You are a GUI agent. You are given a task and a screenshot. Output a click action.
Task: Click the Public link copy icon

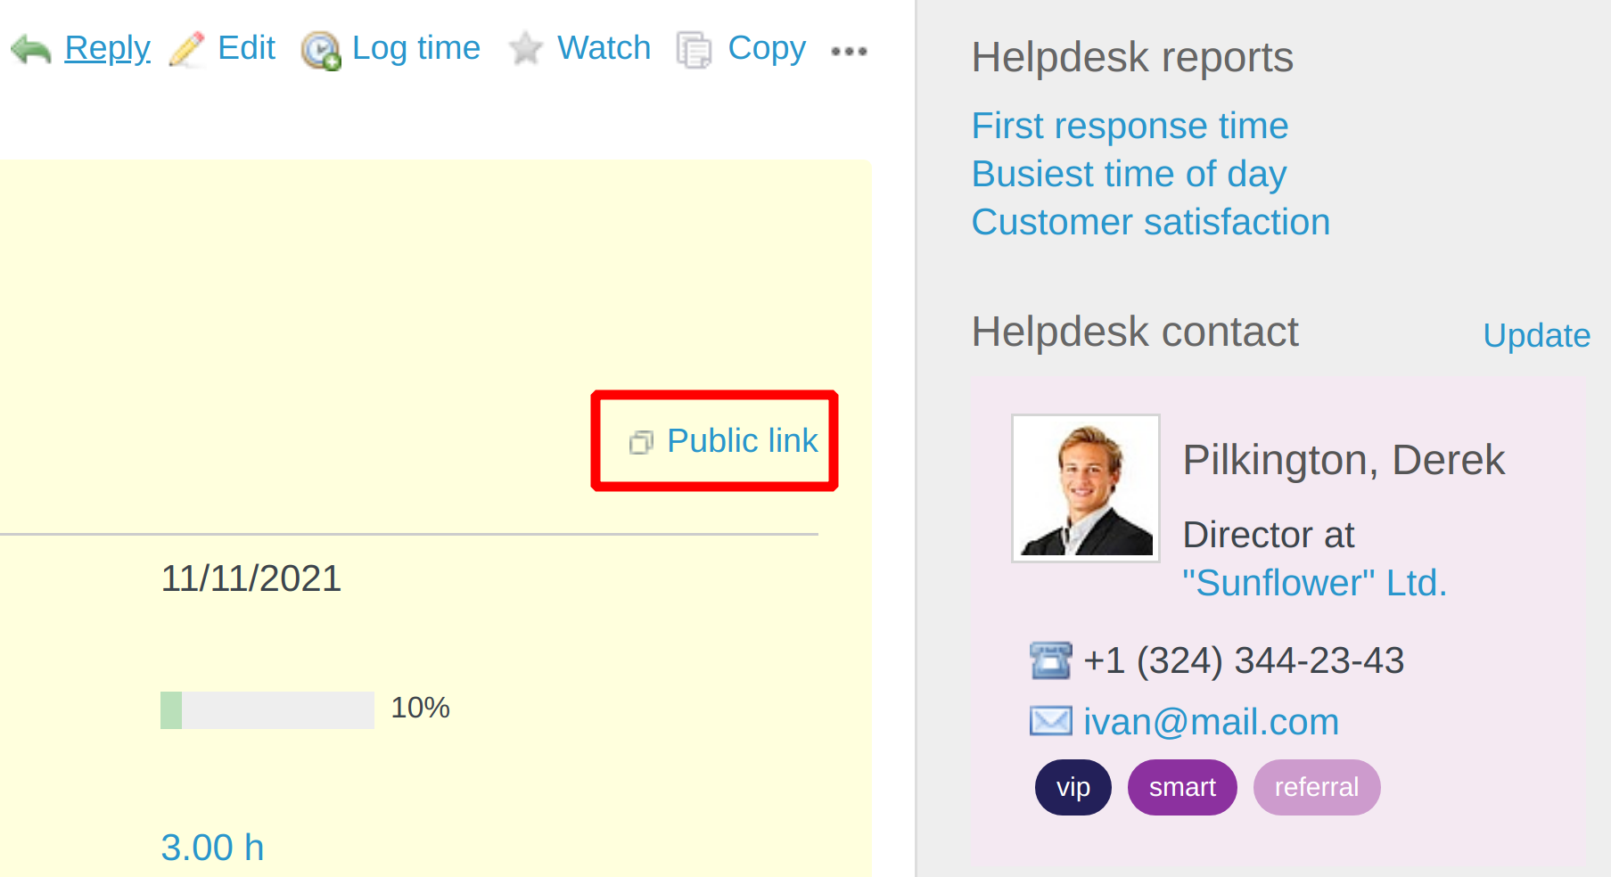click(x=641, y=442)
